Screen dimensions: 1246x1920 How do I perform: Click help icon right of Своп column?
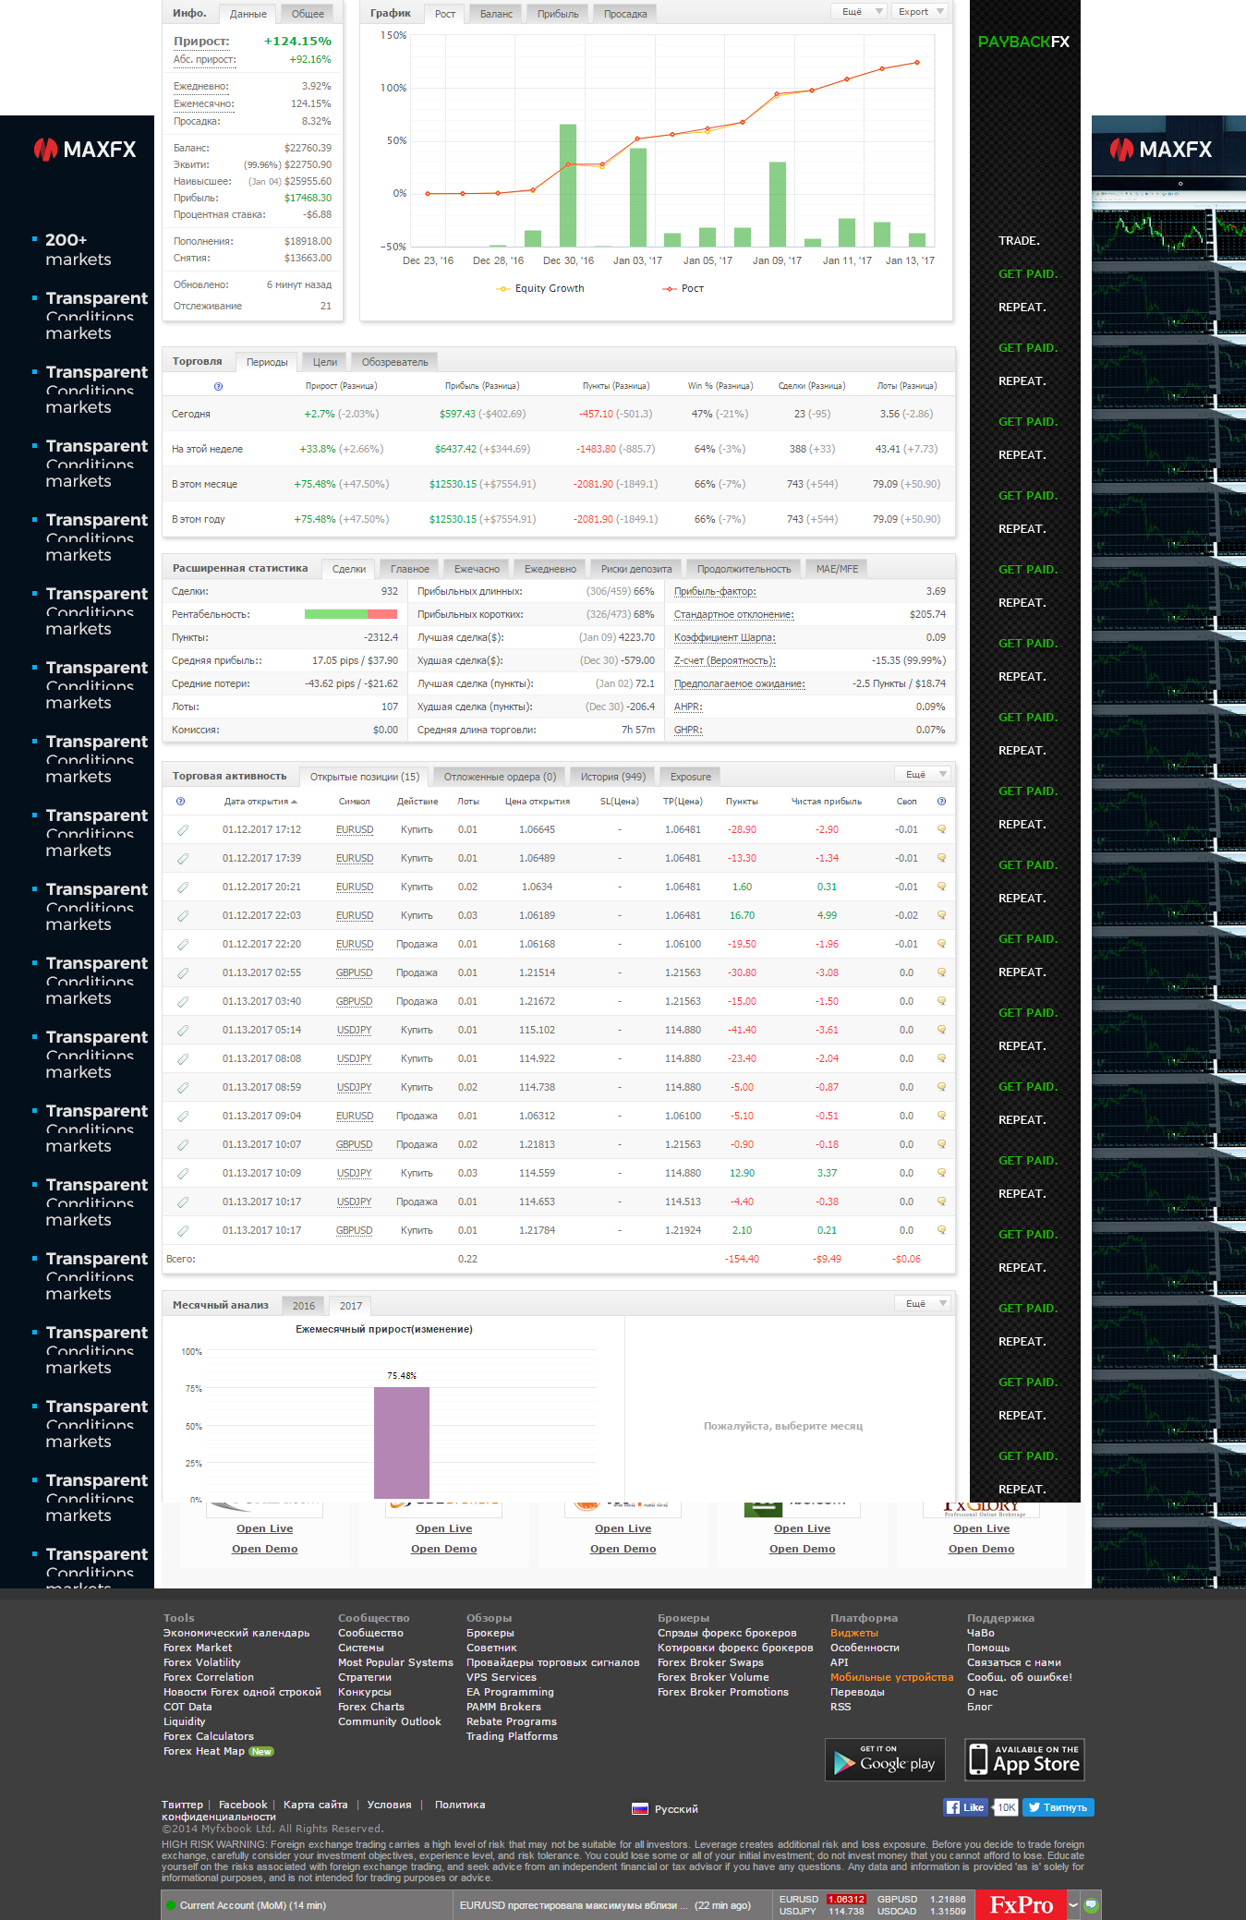pos(941,801)
